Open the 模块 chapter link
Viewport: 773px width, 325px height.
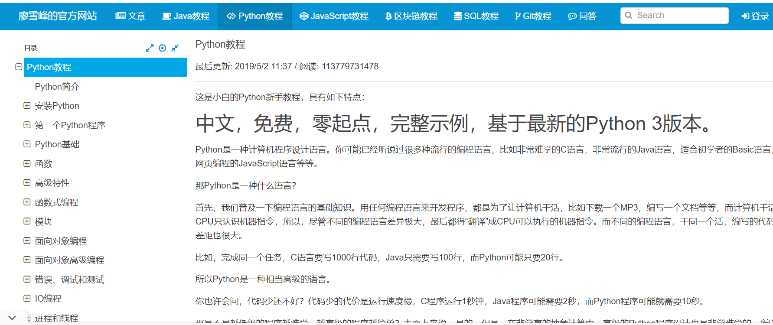tap(43, 221)
